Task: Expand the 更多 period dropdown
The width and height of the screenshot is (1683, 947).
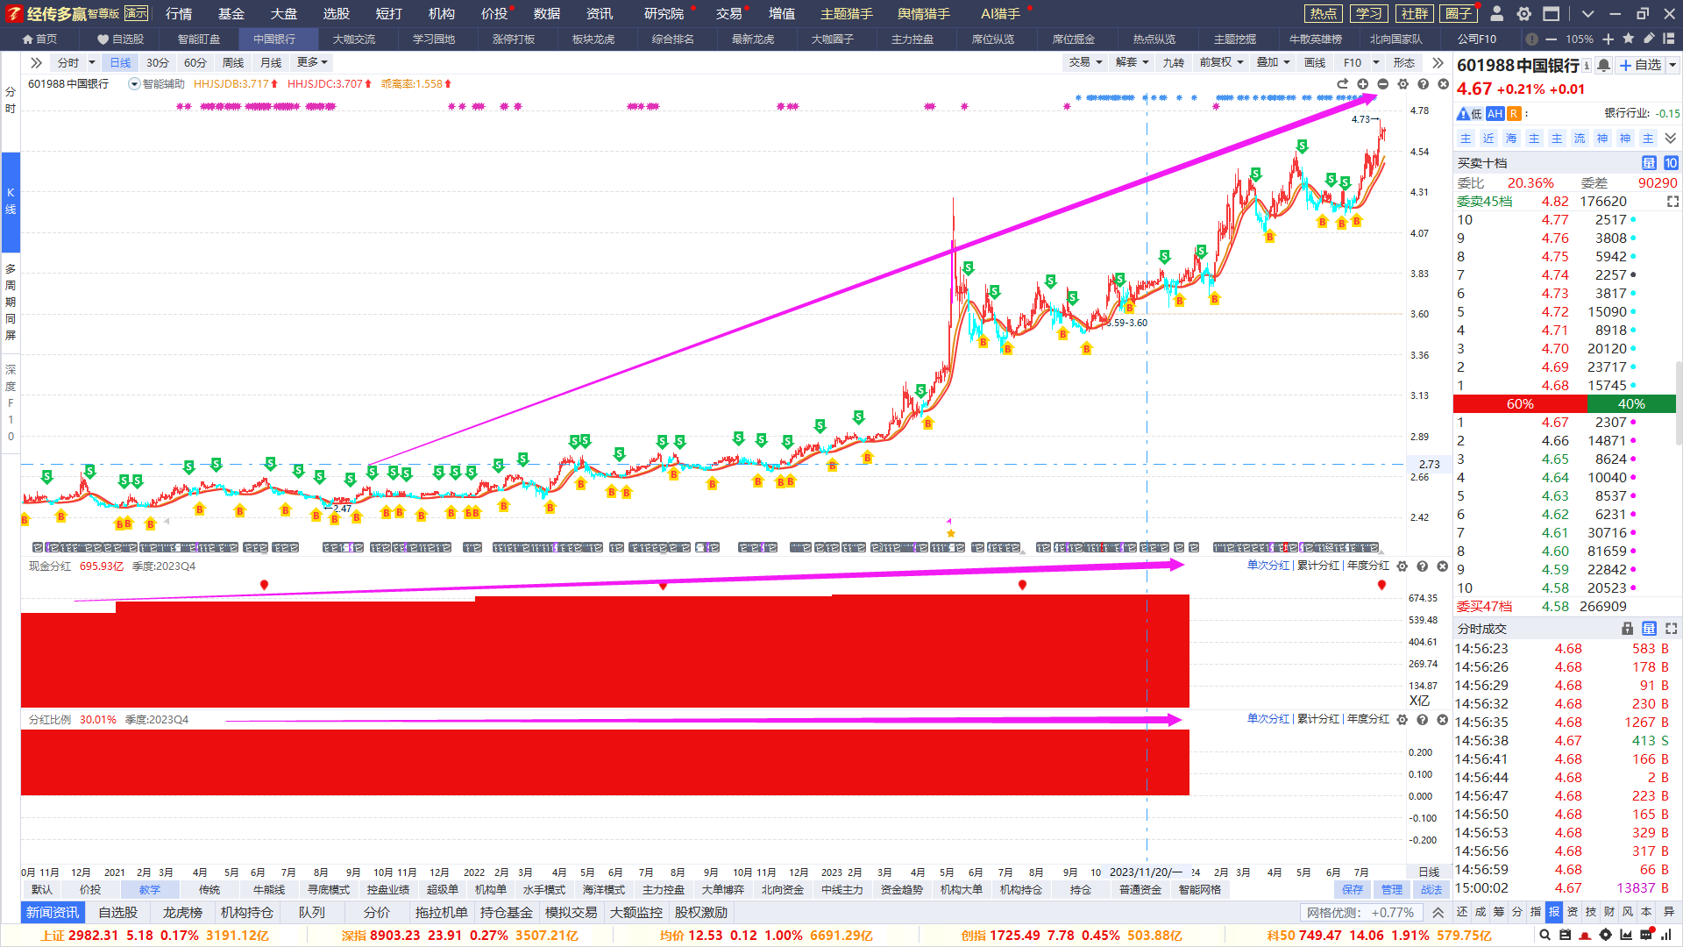Action: coord(312,62)
